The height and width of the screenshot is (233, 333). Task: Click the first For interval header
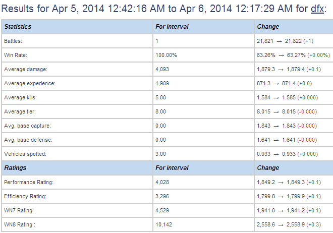point(172,27)
